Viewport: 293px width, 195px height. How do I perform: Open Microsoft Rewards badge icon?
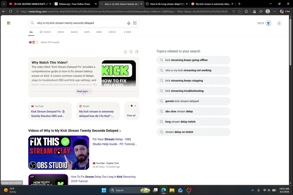[x=268, y=23]
